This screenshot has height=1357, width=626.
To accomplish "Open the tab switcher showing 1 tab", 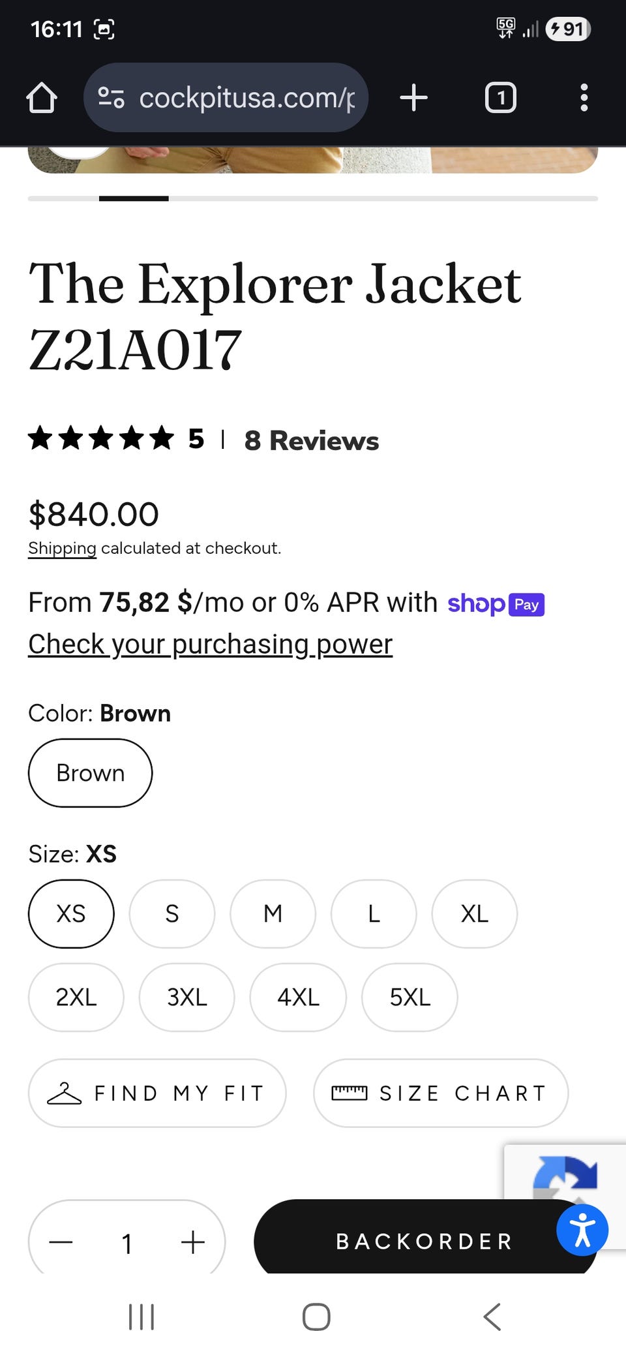I will point(500,98).
